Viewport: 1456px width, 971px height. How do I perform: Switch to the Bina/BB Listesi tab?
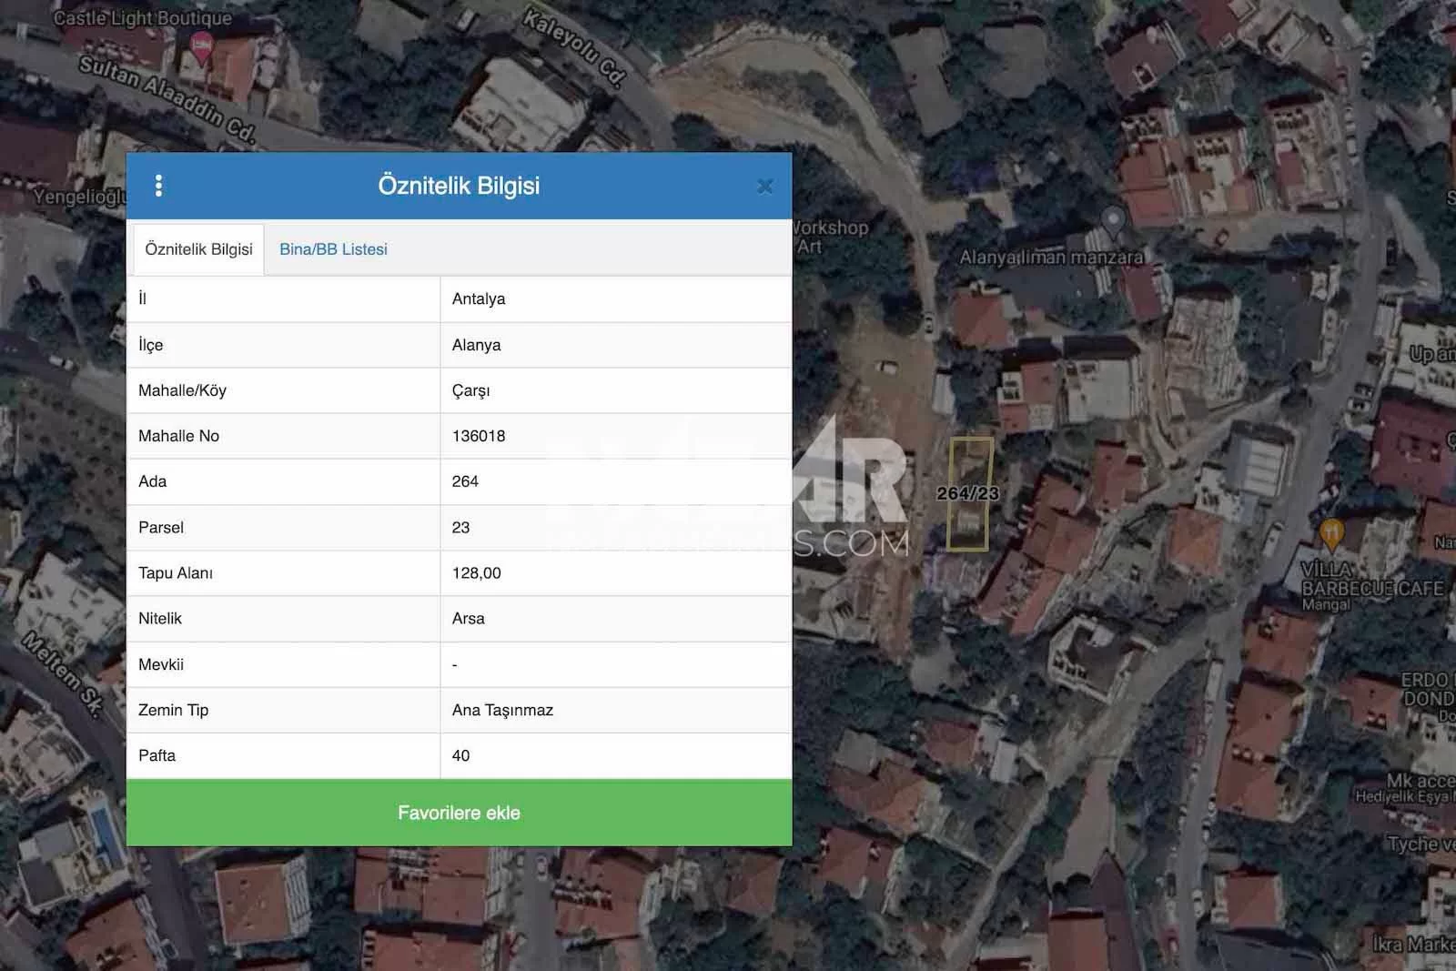coord(333,249)
